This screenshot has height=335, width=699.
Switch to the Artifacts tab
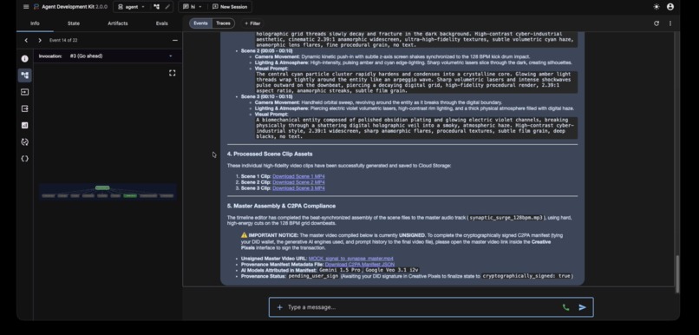click(118, 23)
